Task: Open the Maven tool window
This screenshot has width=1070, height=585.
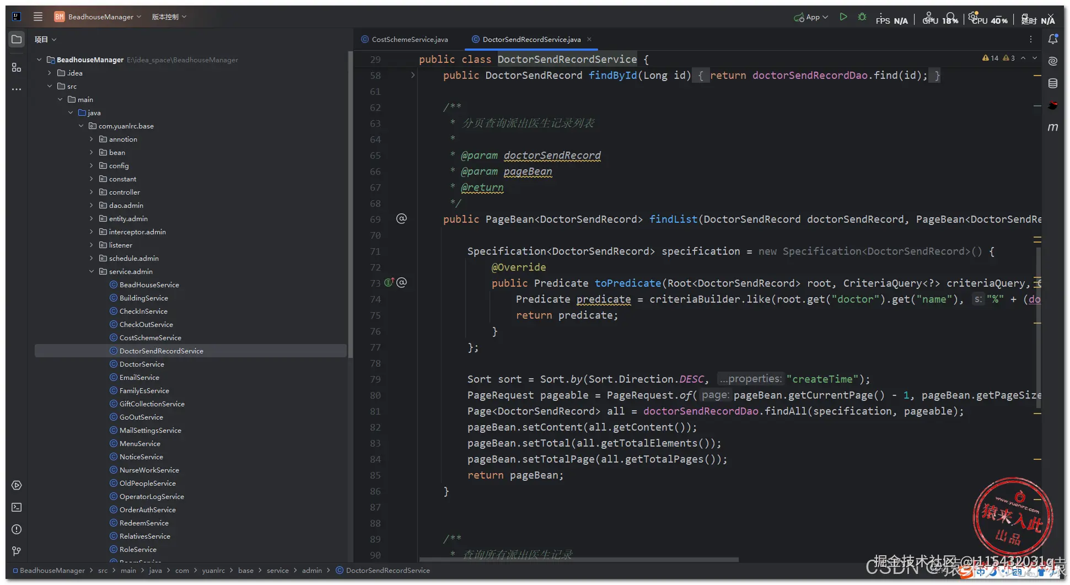Action: pyautogui.click(x=1053, y=127)
